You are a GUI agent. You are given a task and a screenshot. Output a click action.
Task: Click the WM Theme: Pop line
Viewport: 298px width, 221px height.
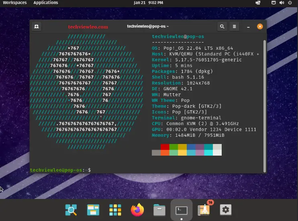tap(171, 100)
